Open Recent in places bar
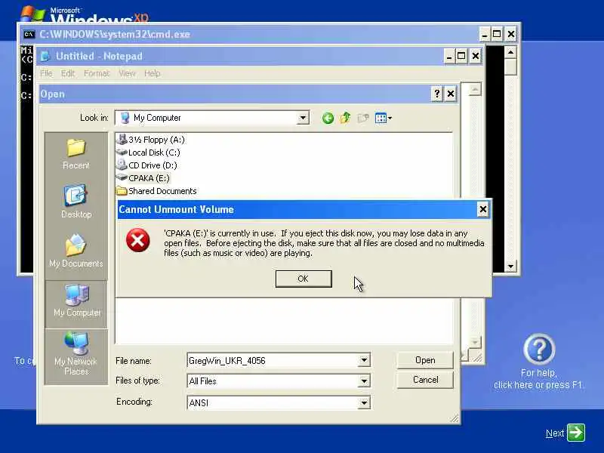Viewport: 604px width, 453px height. click(x=76, y=154)
